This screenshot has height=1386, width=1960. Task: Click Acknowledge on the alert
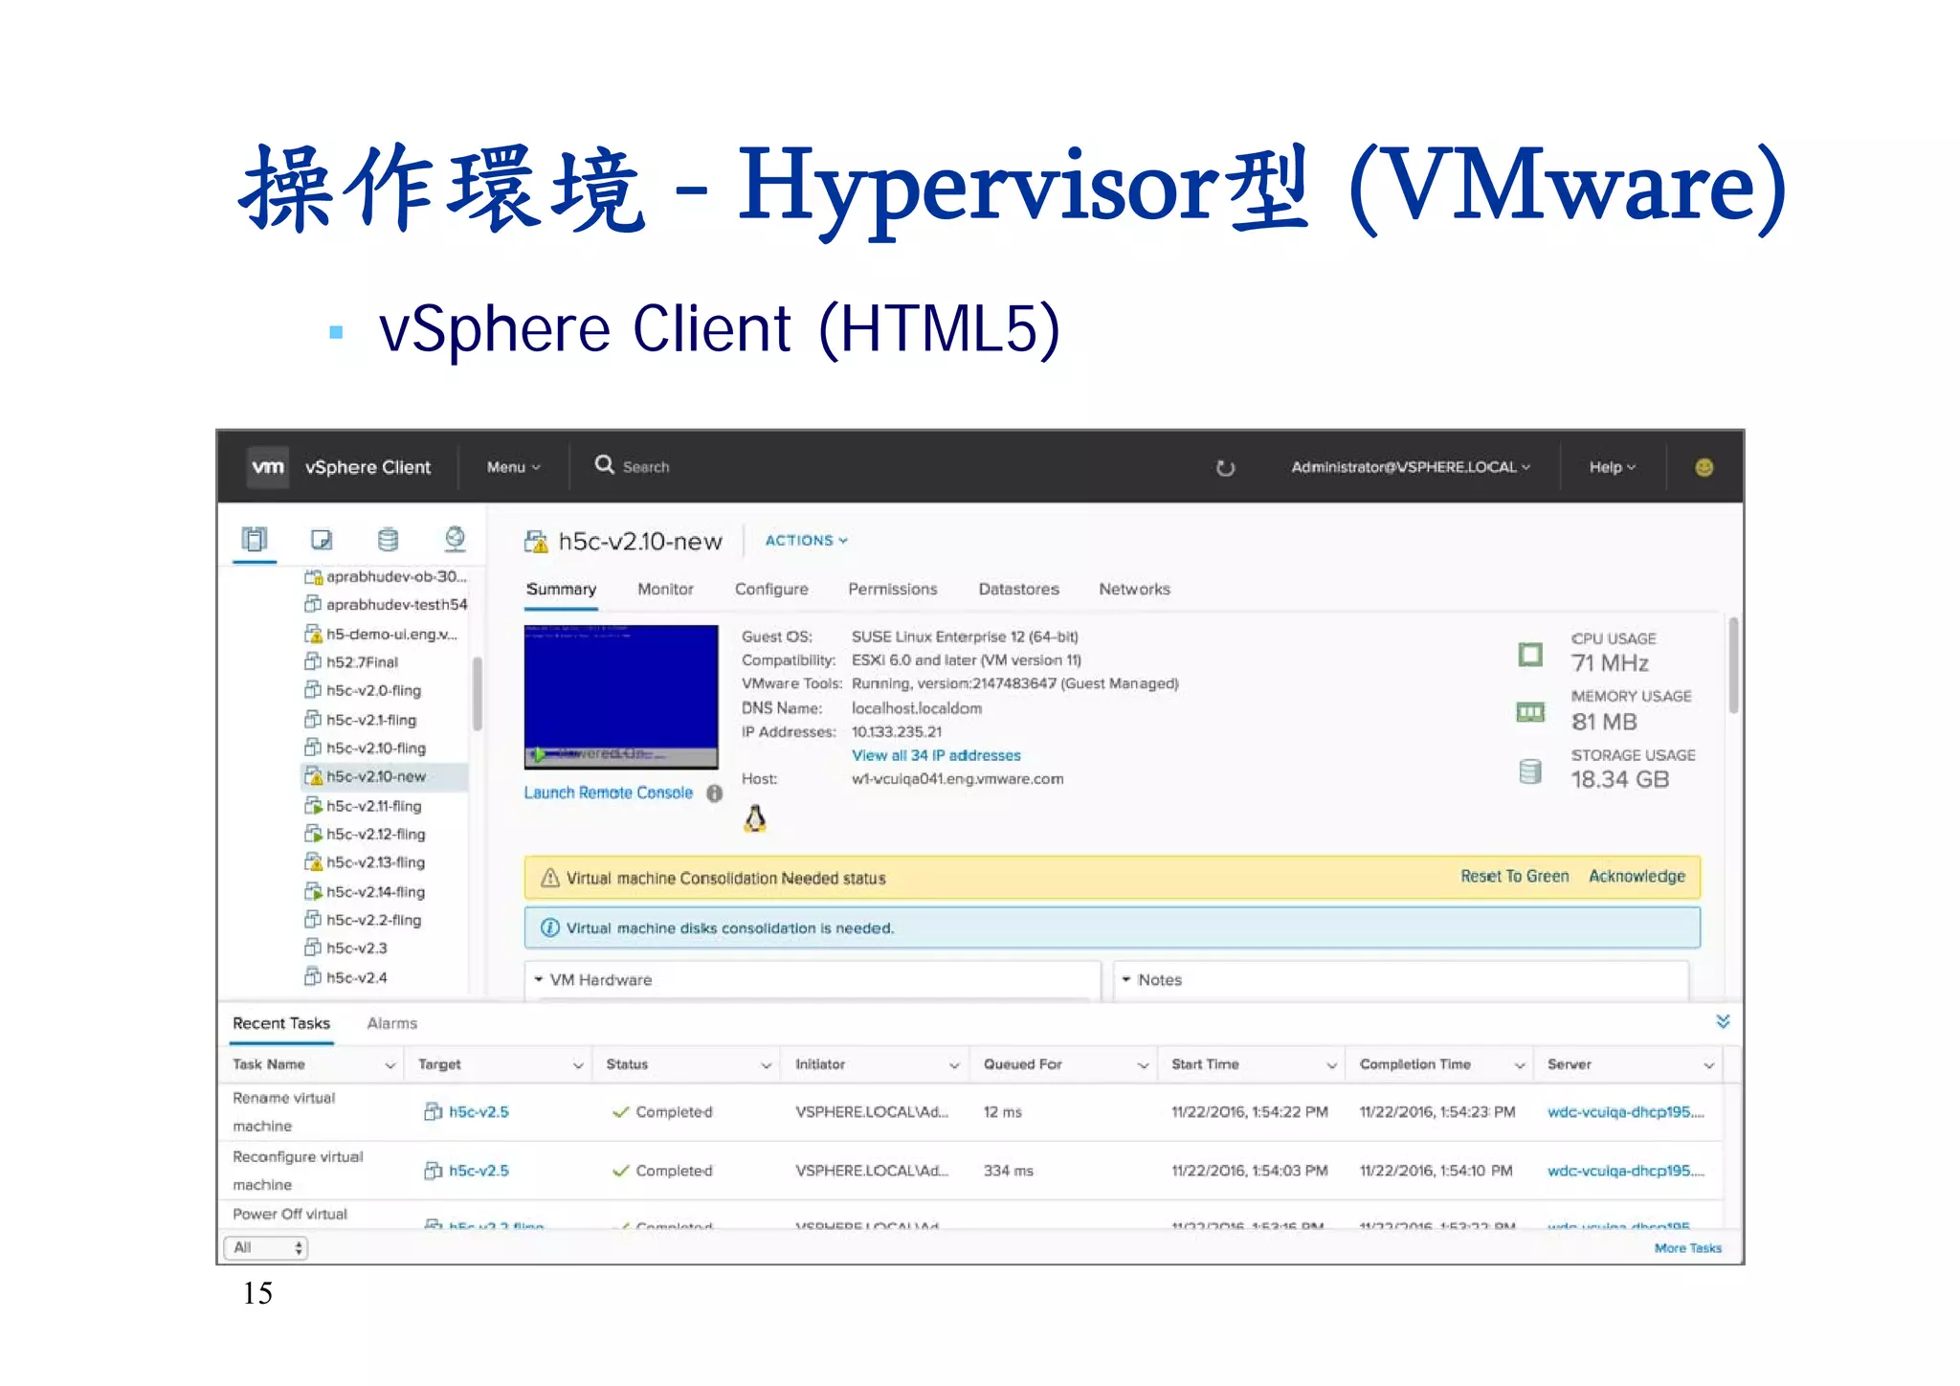pyautogui.click(x=1637, y=877)
